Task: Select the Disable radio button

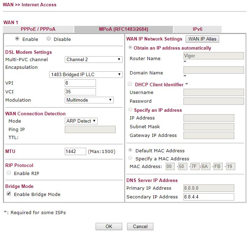Action: point(49,39)
